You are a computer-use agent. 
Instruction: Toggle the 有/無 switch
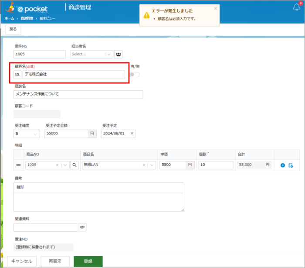point(135,75)
